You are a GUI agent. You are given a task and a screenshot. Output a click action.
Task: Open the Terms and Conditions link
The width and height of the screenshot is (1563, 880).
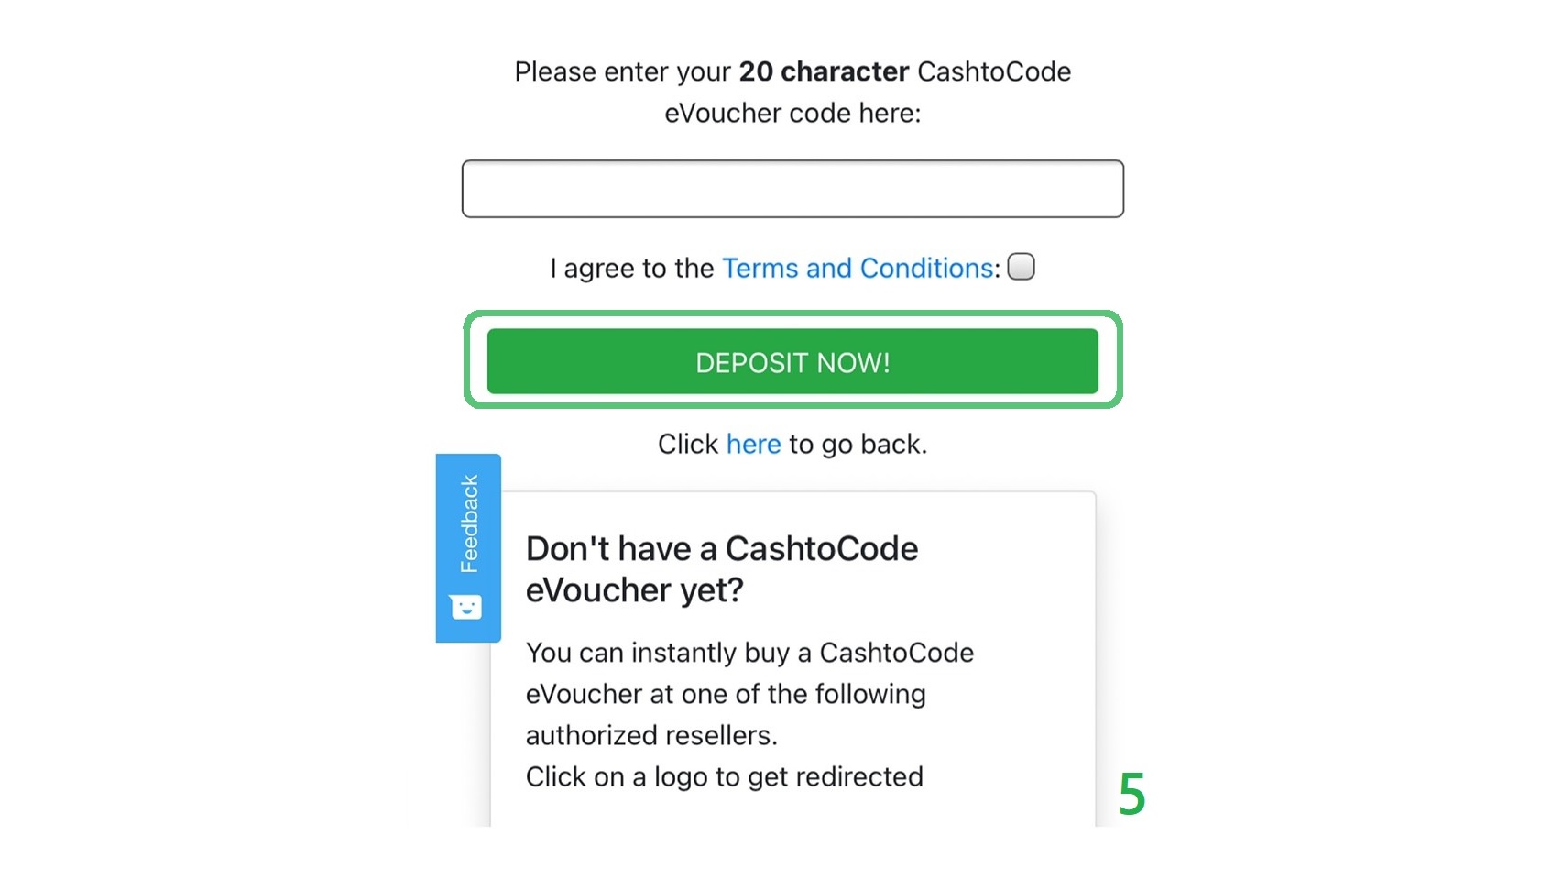coord(858,269)
